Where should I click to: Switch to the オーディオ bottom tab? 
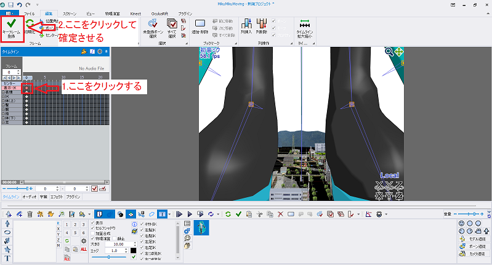tap(29, 197)
